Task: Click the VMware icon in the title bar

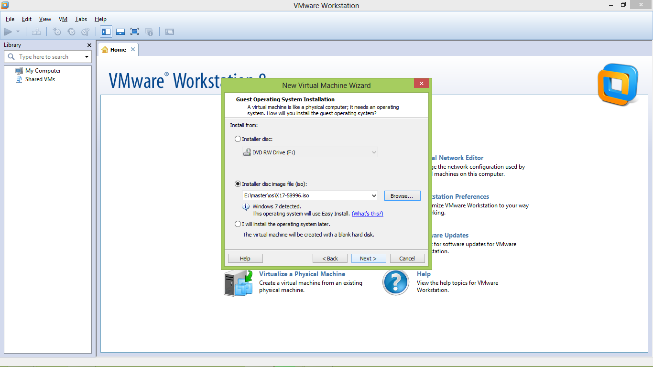Action: coord(5,5)
